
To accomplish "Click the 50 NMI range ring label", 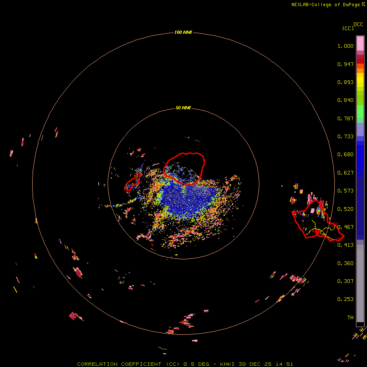I will click(183, 108).
